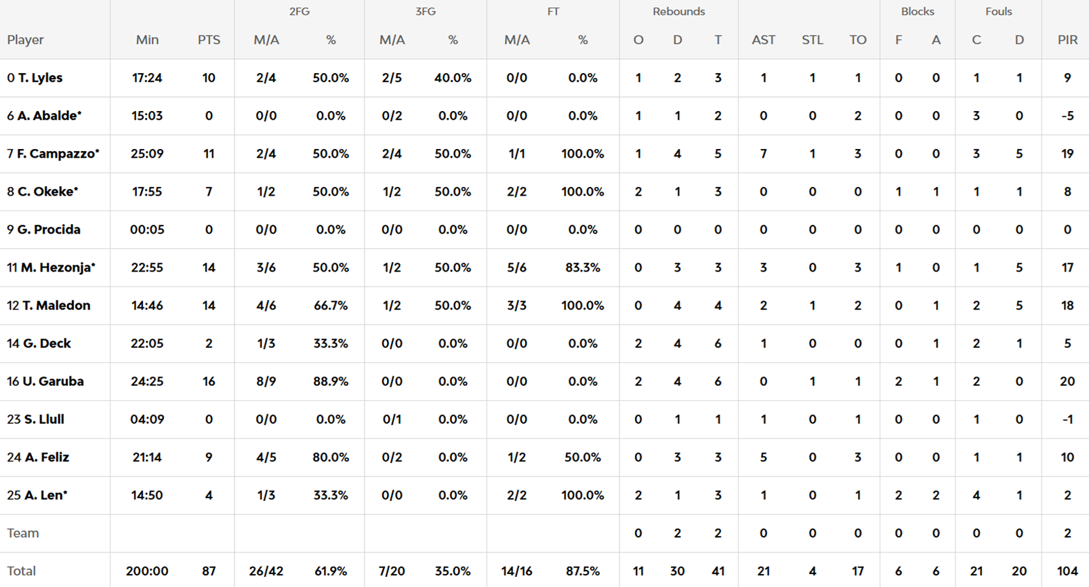The image size is (1089, 587).
Task: Click the PIR column header
Action: (1067, 40)
